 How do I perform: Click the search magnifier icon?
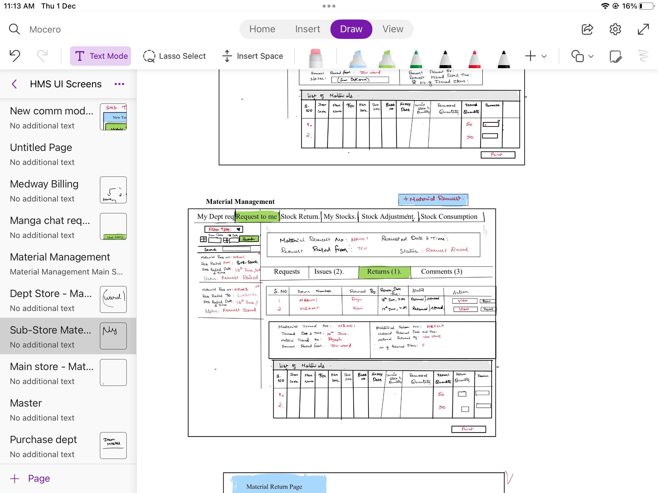(14, 29)
